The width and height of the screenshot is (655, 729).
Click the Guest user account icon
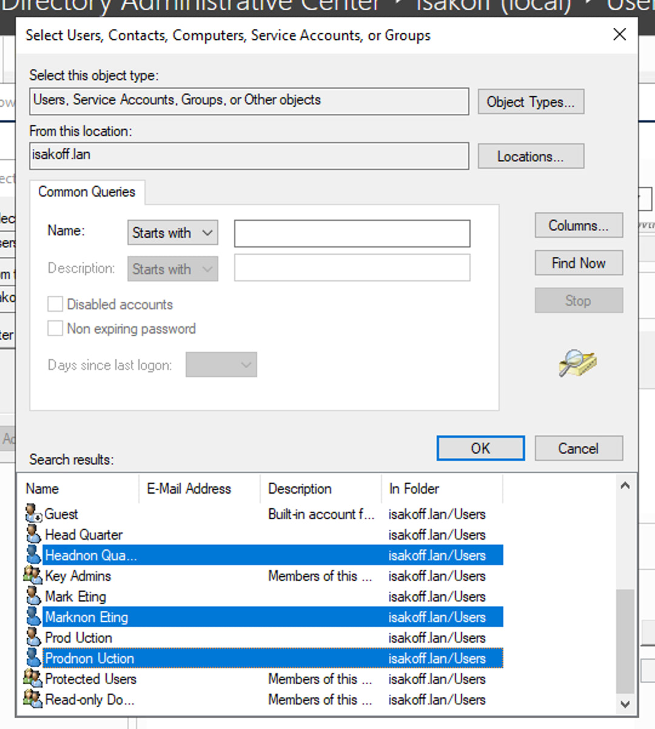(33, 514)
